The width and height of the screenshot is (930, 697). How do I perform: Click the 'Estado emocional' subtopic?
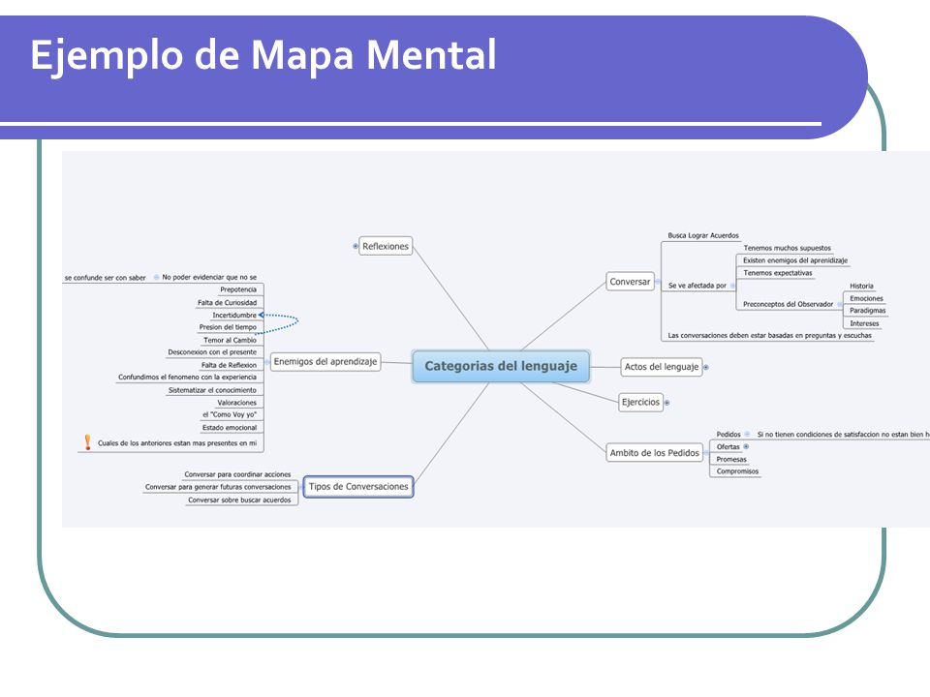click(229, 427)
